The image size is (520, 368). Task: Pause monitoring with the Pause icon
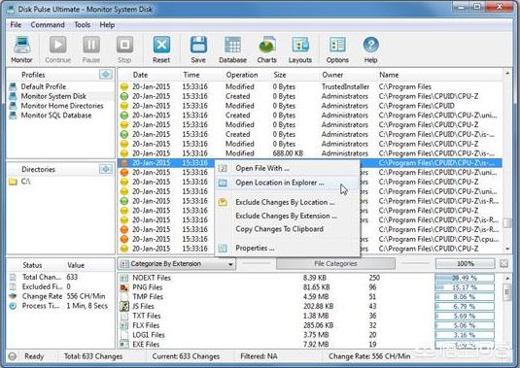click(x=91, y=50)
